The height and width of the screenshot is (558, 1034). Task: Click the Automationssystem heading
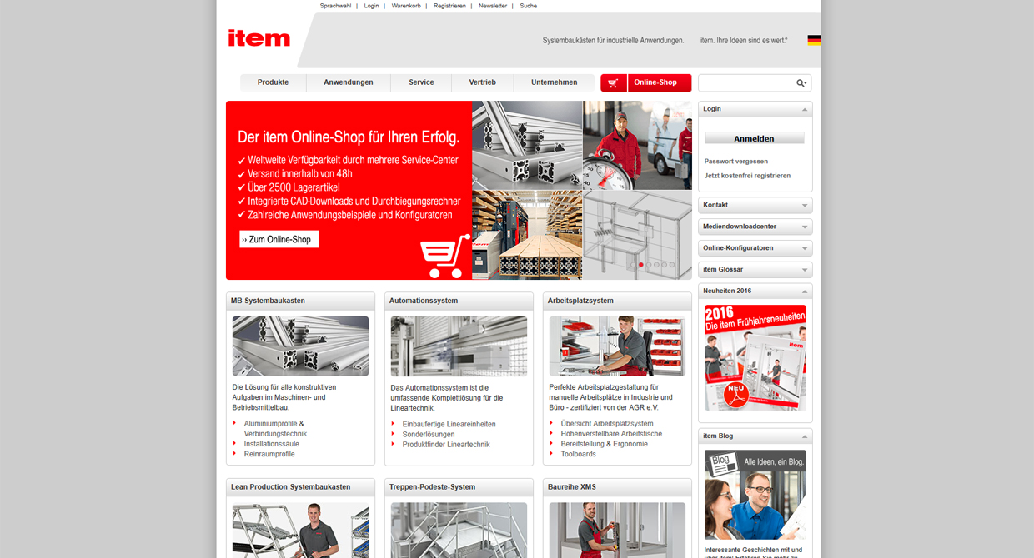tap(424, 301)
